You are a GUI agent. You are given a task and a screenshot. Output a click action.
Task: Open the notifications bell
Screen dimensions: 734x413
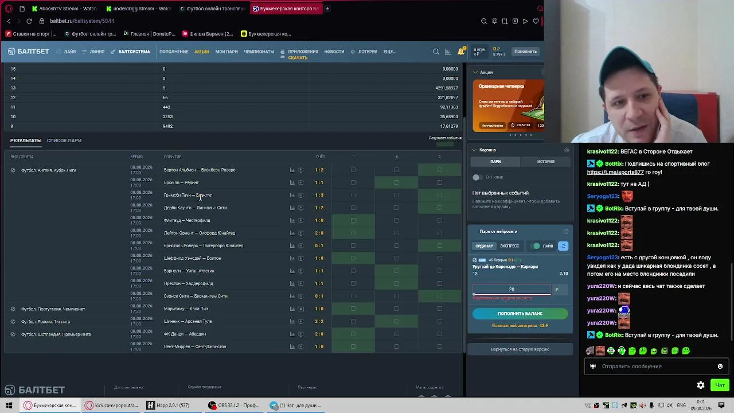461,52
